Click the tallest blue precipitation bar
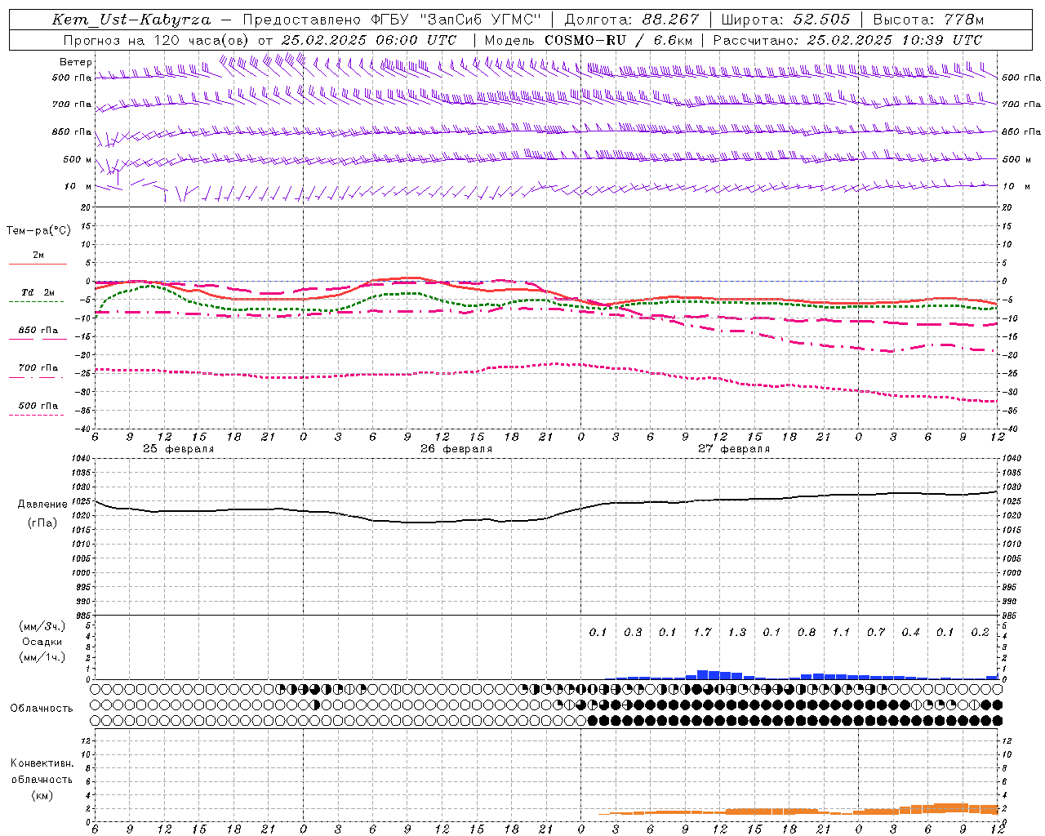 point(702,675)
